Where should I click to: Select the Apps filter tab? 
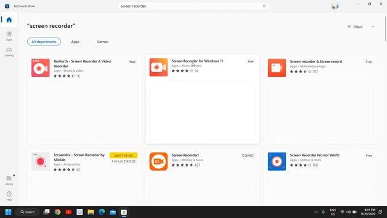click(75, 42)
